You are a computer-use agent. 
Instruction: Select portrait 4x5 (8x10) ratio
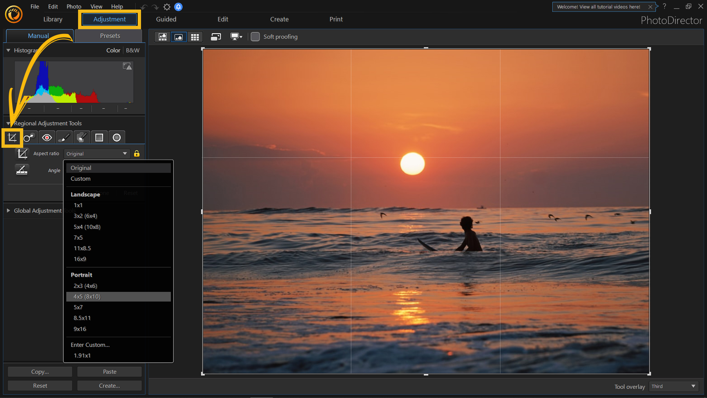point(119,297)
